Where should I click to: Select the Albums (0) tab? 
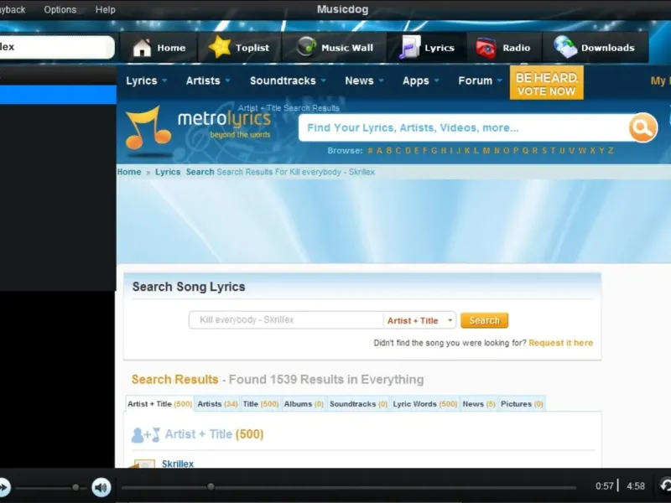[304, 404]
